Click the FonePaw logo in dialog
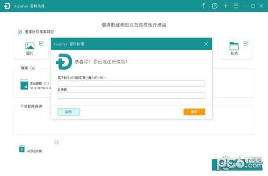268x176 pixels. 64,62
